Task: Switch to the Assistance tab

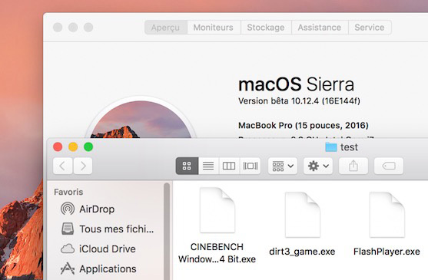Action: click(320, 28)
